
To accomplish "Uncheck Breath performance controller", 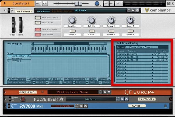I will pos(61,82).
